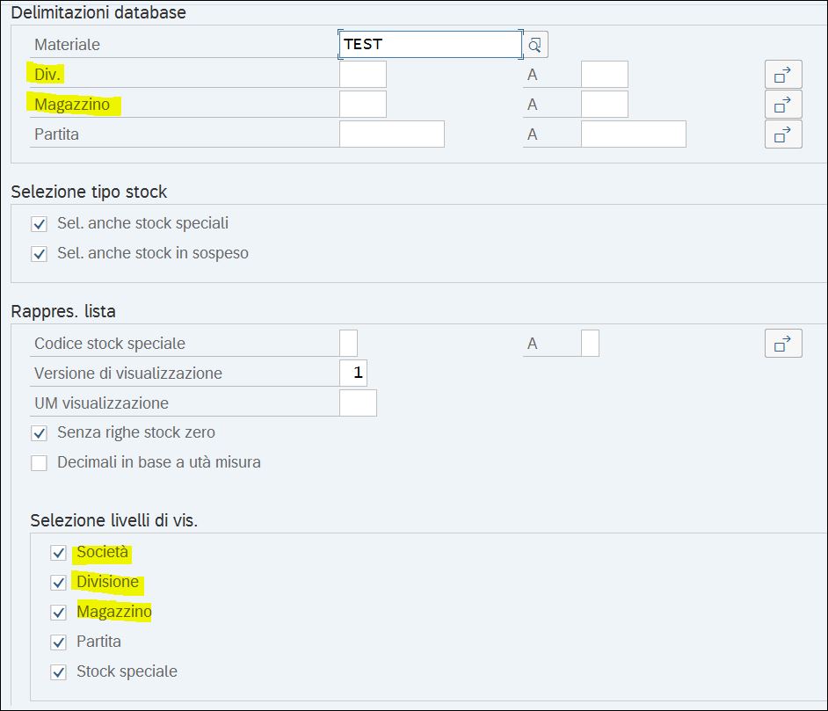828x711 pixels.
Task: Open search help icon beside Materiale field
Action: point(535,44)
